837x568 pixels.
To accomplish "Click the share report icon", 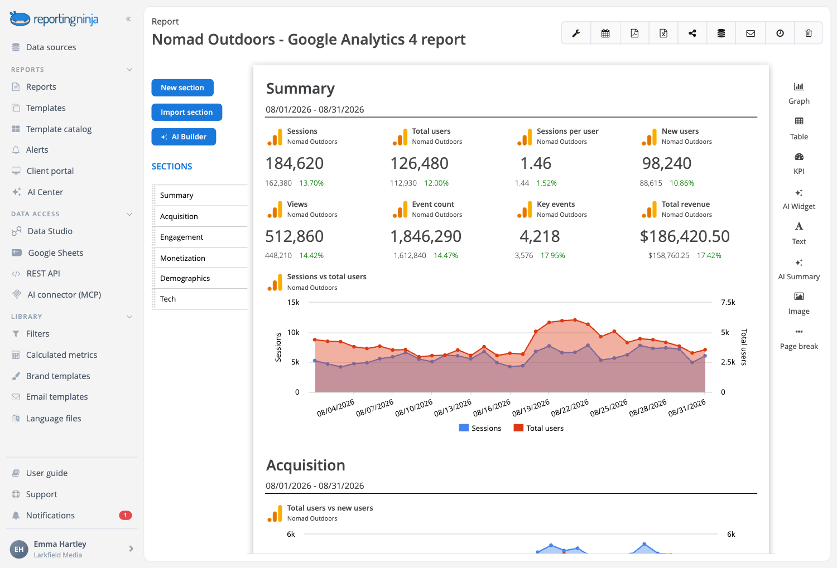I will click(x=692, y=33).
